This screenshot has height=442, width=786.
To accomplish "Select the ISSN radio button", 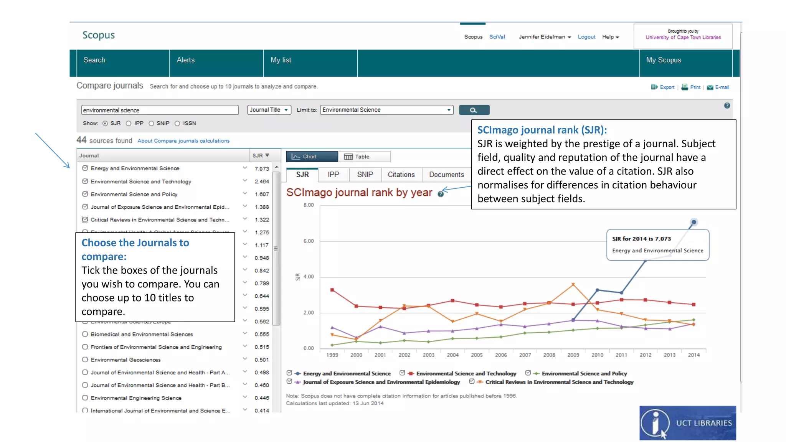I will click(177, 124).
